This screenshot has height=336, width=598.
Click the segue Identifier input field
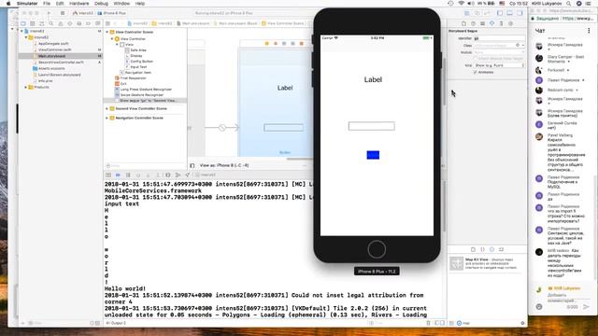click(x=499, y=38)
